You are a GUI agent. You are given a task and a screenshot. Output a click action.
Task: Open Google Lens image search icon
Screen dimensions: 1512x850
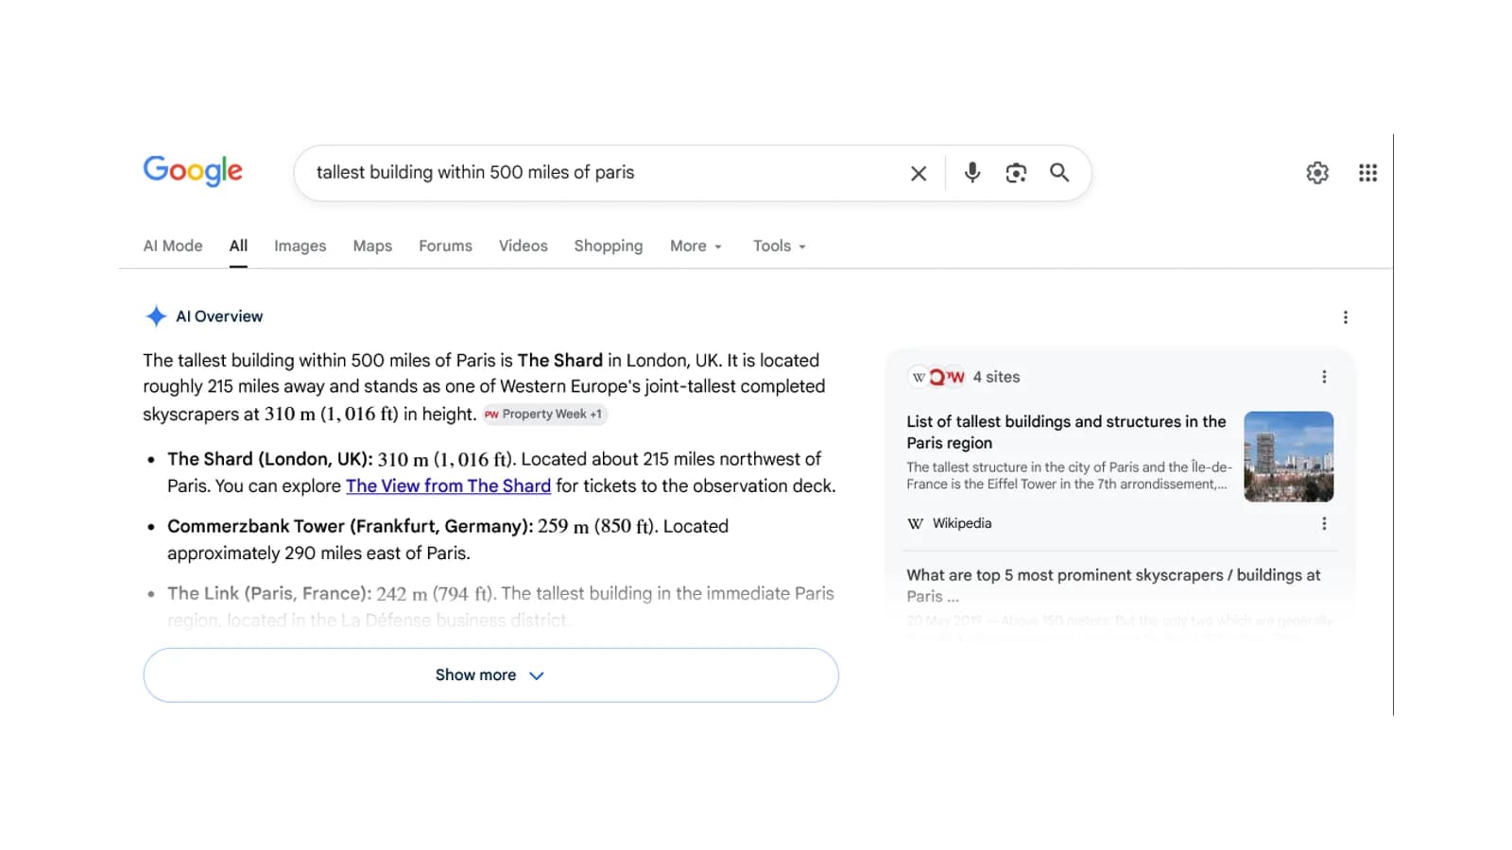[1016, 173]
